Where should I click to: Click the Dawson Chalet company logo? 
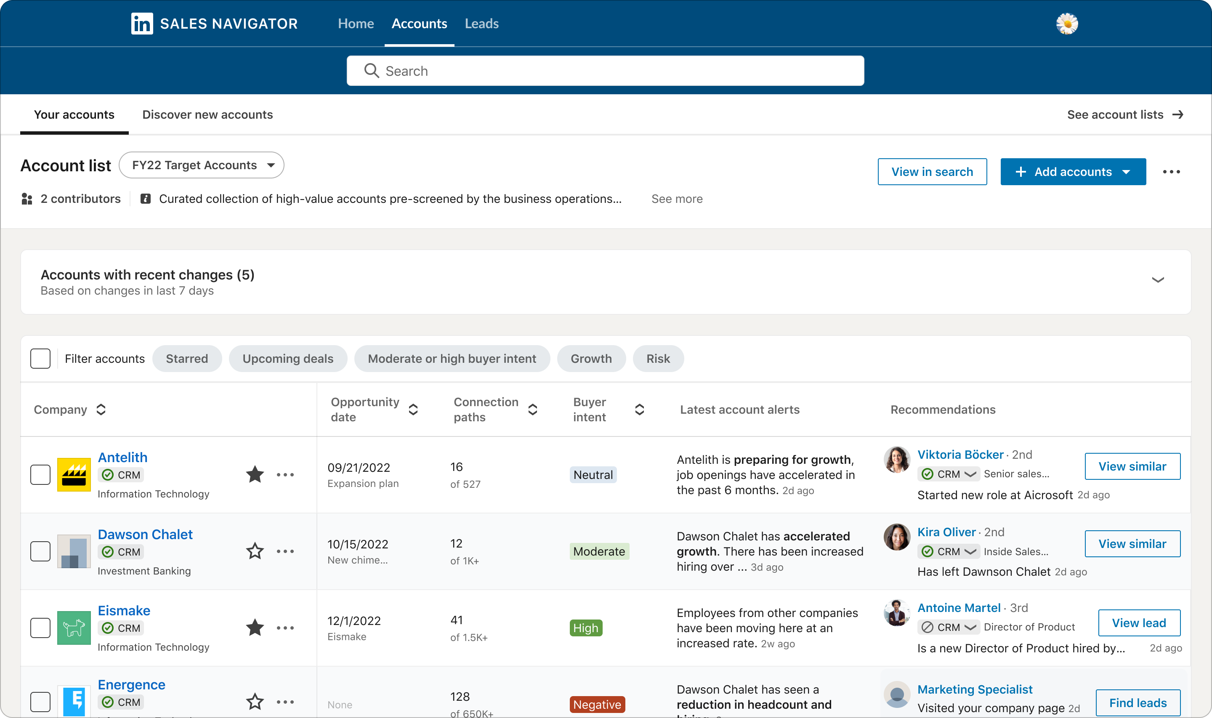pos(74,551)
